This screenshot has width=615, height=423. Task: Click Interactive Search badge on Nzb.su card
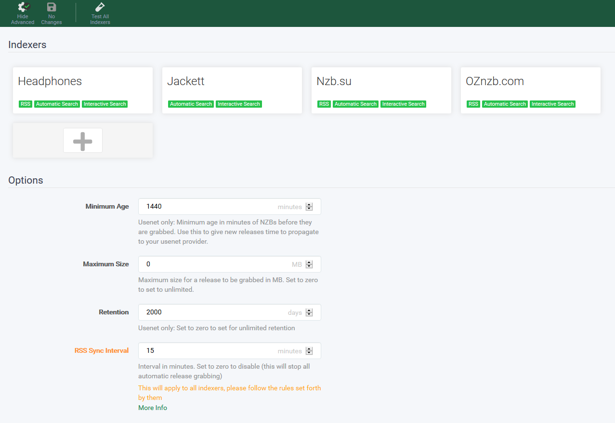pyautogui.click(x=403, y=104)
